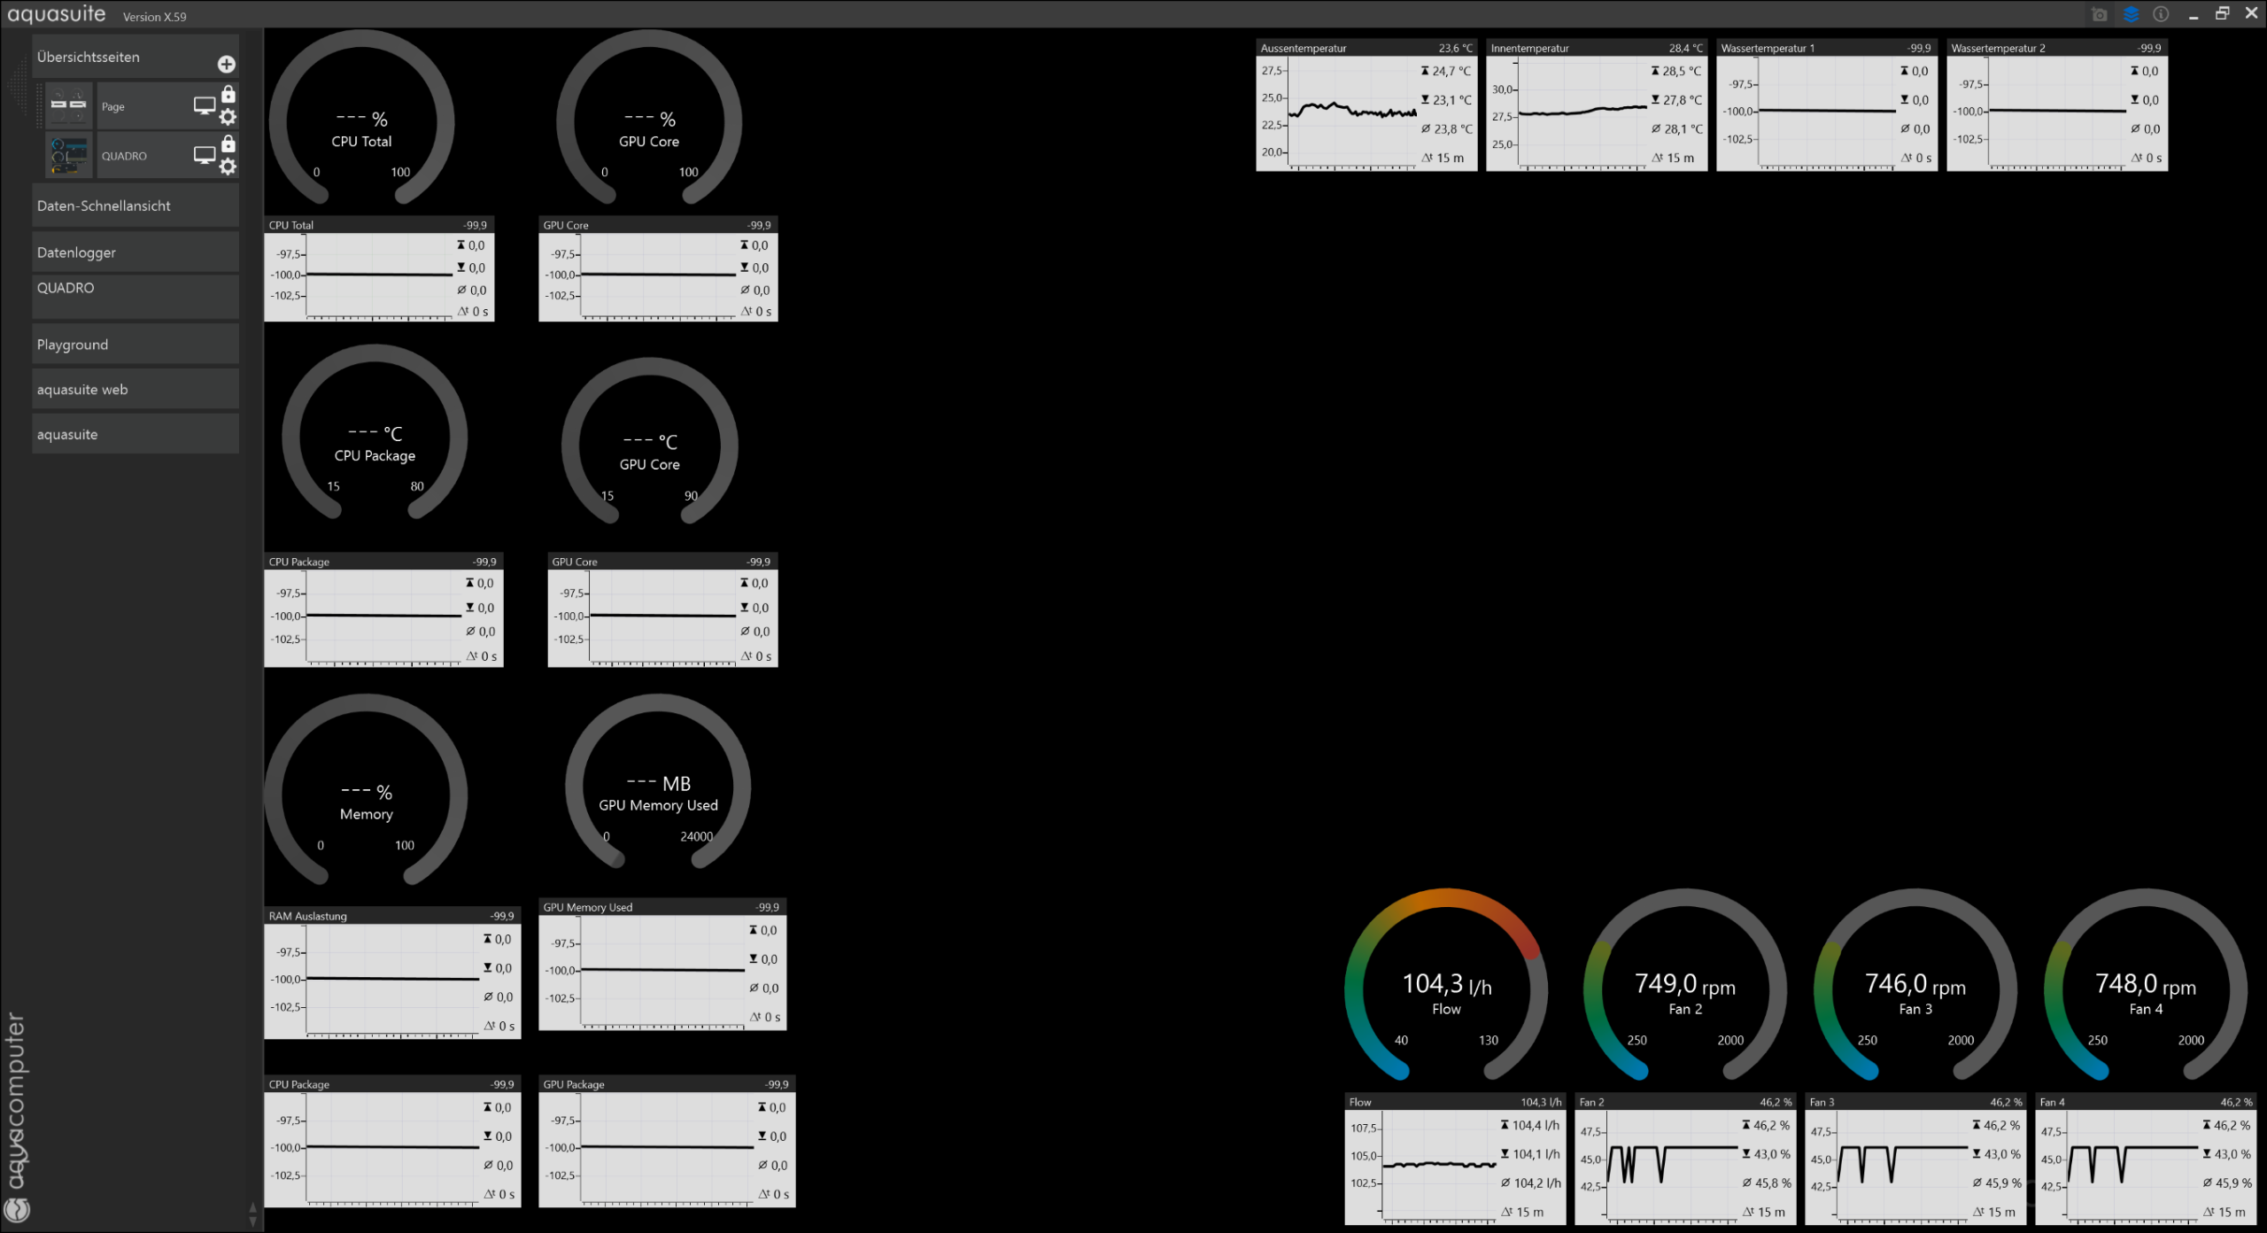The image size is (2267, 1233).
Task: Toggle the lock on the QUADRO page
Action: click(x=228, y=143)
